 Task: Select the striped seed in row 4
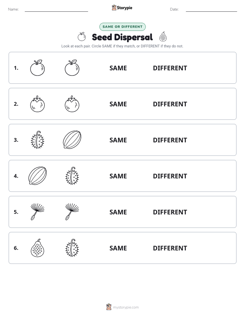[x=37, y=176]
